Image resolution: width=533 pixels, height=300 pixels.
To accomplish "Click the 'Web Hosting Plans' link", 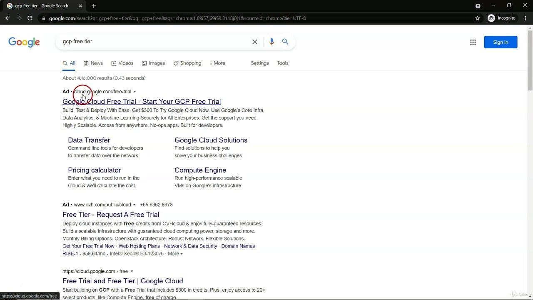I will click(139, 246).
